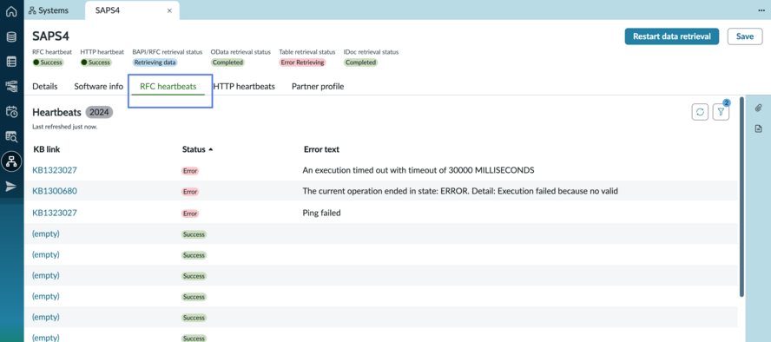Open the table list icon in sidebar

click(x=10, y=62)
